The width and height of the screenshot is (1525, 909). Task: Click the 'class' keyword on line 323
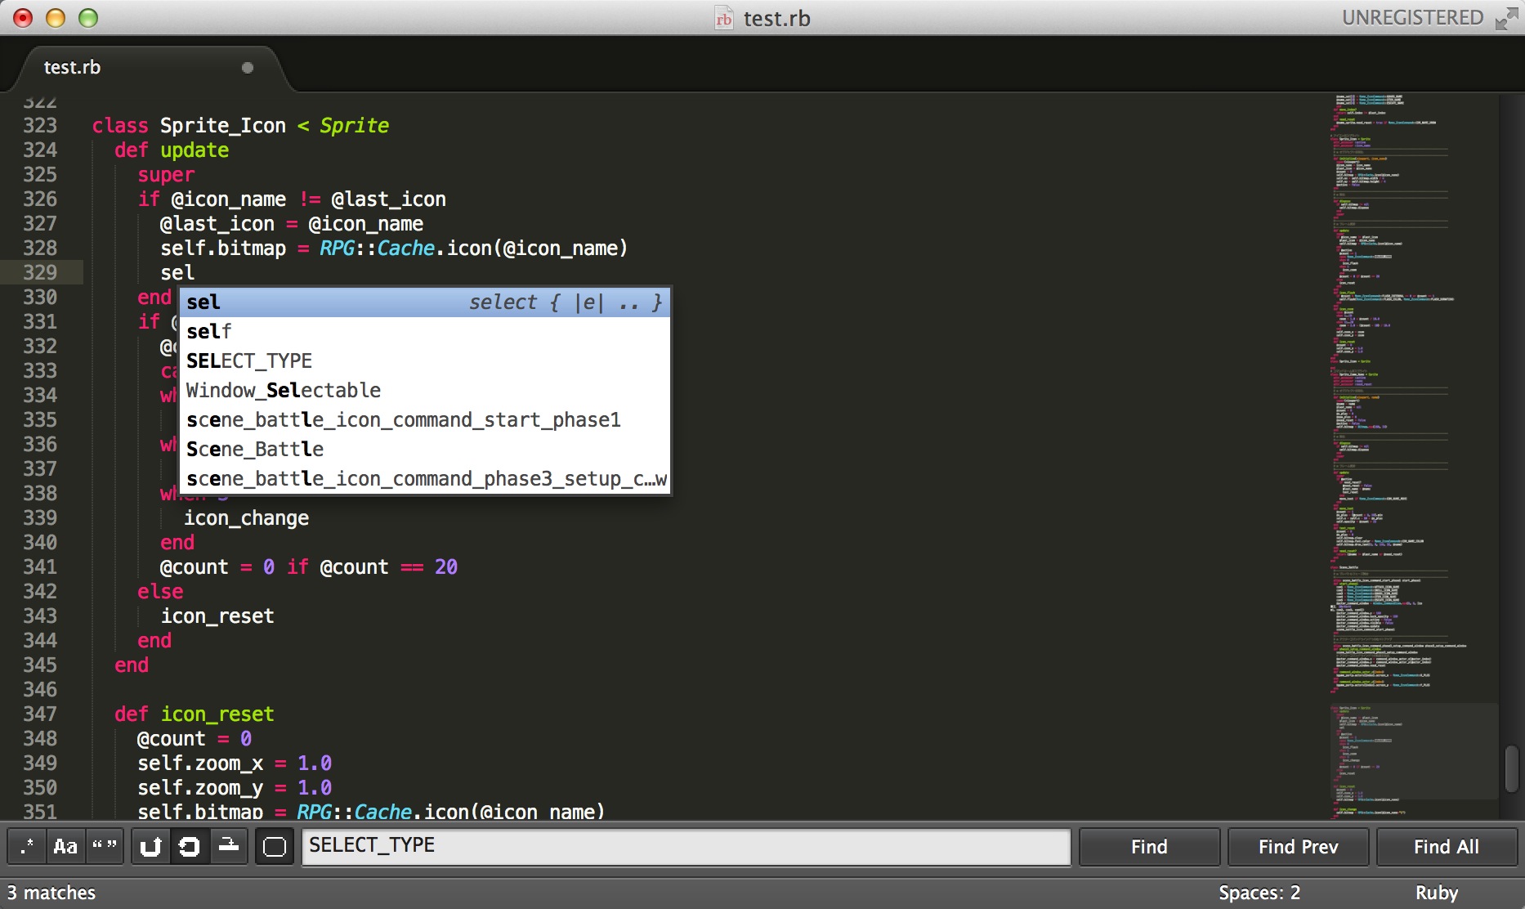120,125
